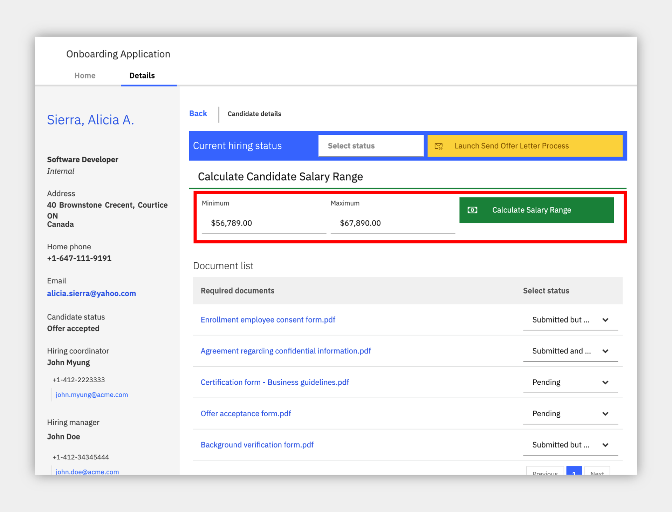This screenshot has height=512, width=672.
Task: Expand status dropdown for Agreement confidential information
Action: [x=570, y=351]
